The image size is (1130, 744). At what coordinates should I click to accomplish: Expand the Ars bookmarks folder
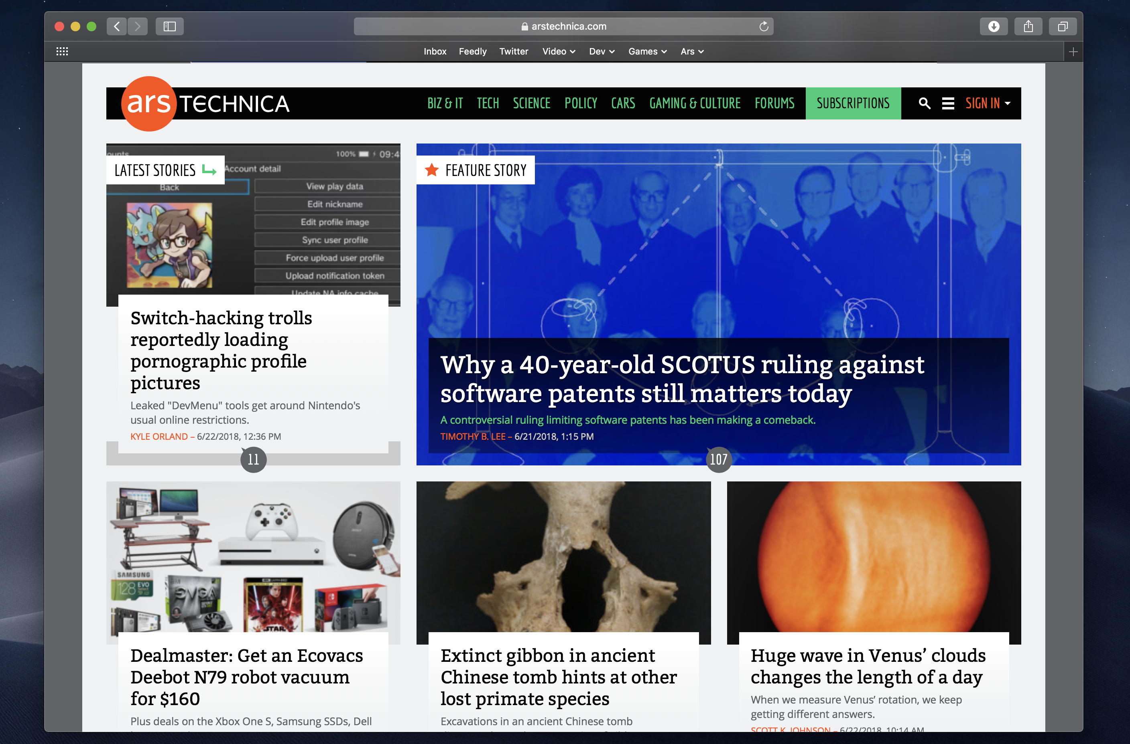click(x=691, y=51)
